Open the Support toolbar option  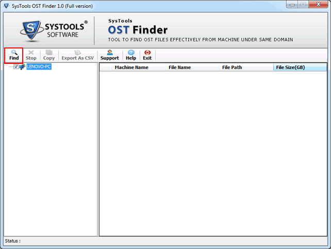110,55
